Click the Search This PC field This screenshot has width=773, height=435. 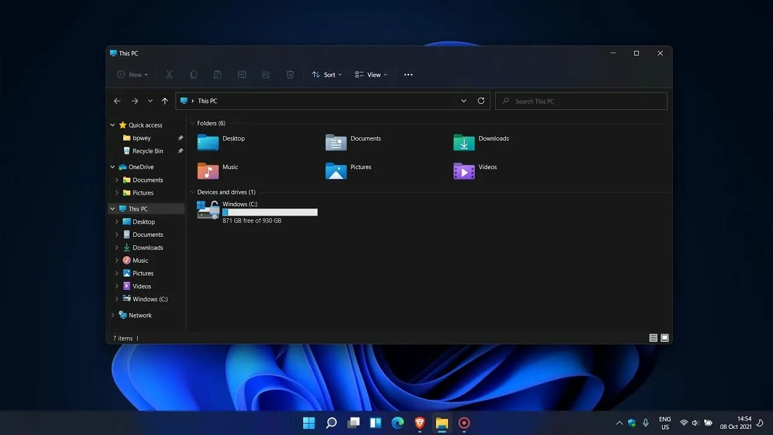[581, 101]
